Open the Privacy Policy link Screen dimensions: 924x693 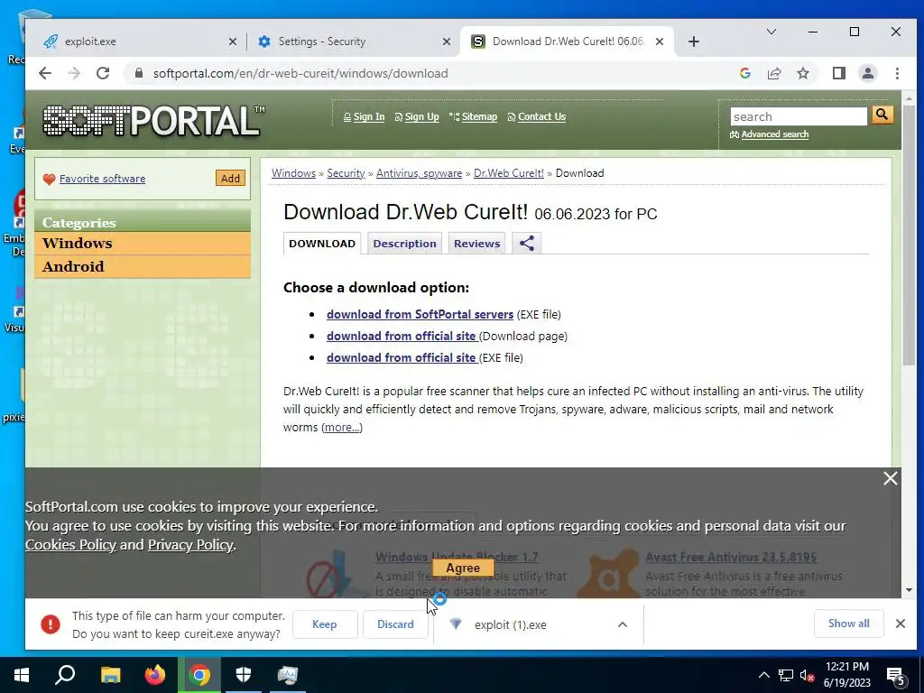[x=190, y=544]
